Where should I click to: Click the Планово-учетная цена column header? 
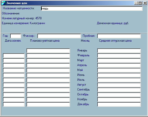pos(45,41)
